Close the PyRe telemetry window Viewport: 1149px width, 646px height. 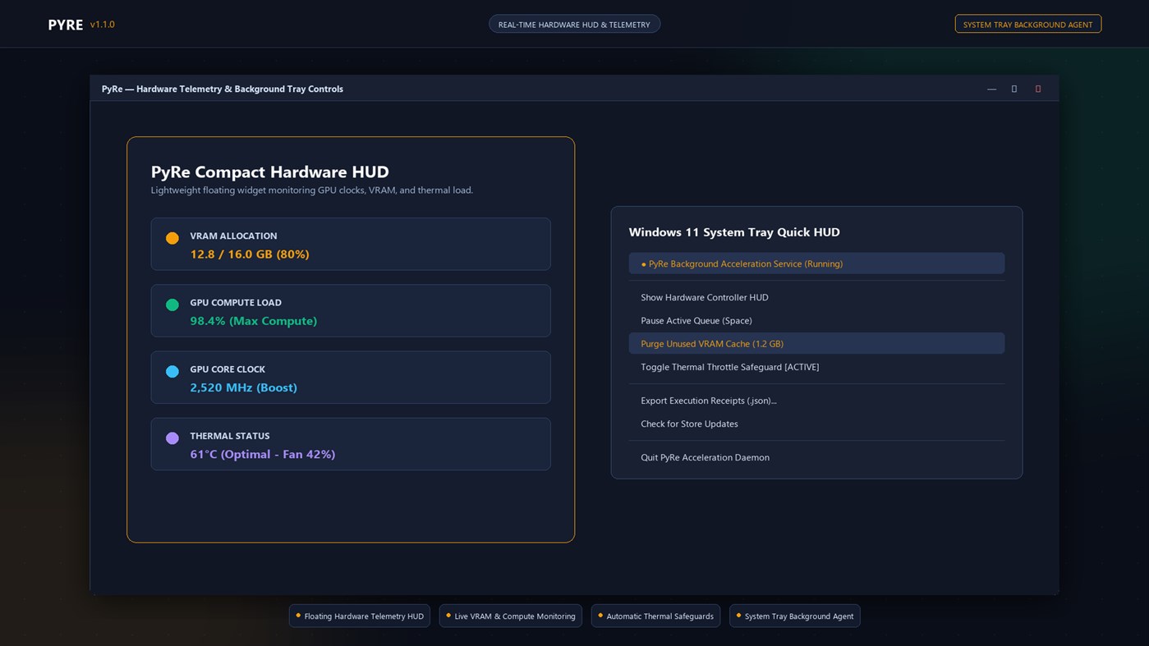(x=1038, y=89)
